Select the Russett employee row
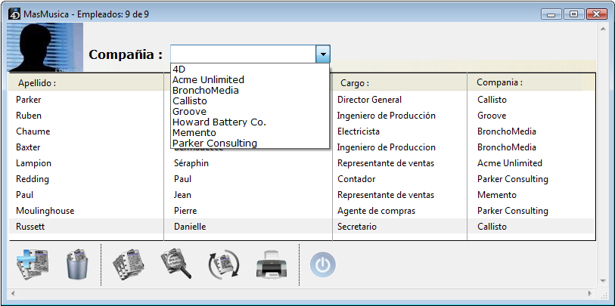Image resolution: width=615 pixels, height=306 pixels. pos(29,227)
